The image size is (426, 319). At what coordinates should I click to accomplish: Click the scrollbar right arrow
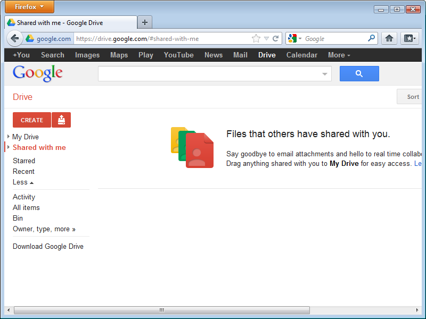(417, 310)
